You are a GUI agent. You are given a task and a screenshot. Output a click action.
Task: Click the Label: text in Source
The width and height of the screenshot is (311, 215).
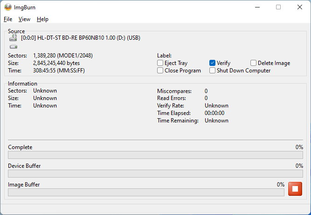(164, 56)
